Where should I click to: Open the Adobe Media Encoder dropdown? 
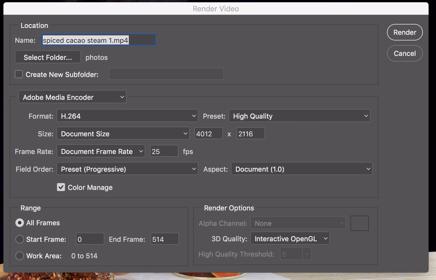coord(72,97)
